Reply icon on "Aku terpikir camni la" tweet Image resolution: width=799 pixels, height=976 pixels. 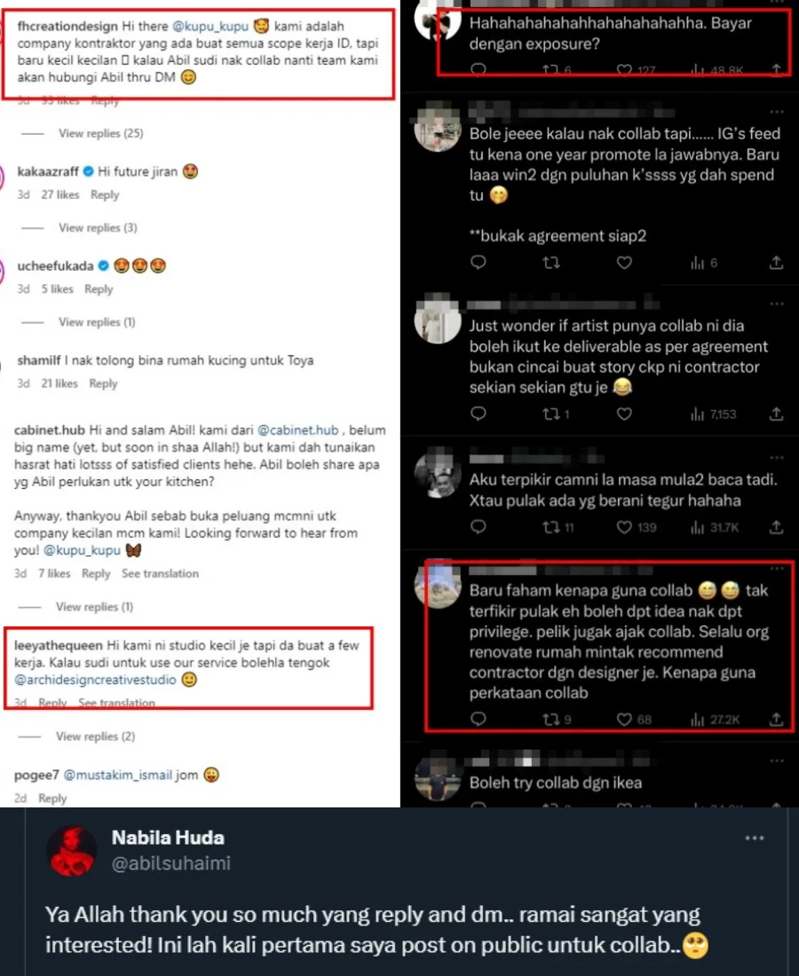pyautogui.click(x=478, y=527)
